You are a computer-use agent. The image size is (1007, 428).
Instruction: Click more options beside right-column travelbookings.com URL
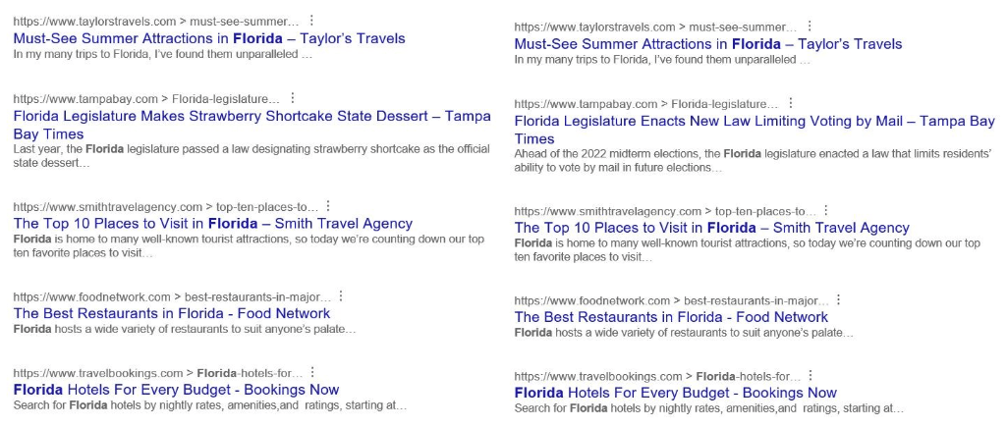pyautogui.click(x=811, y=376)
